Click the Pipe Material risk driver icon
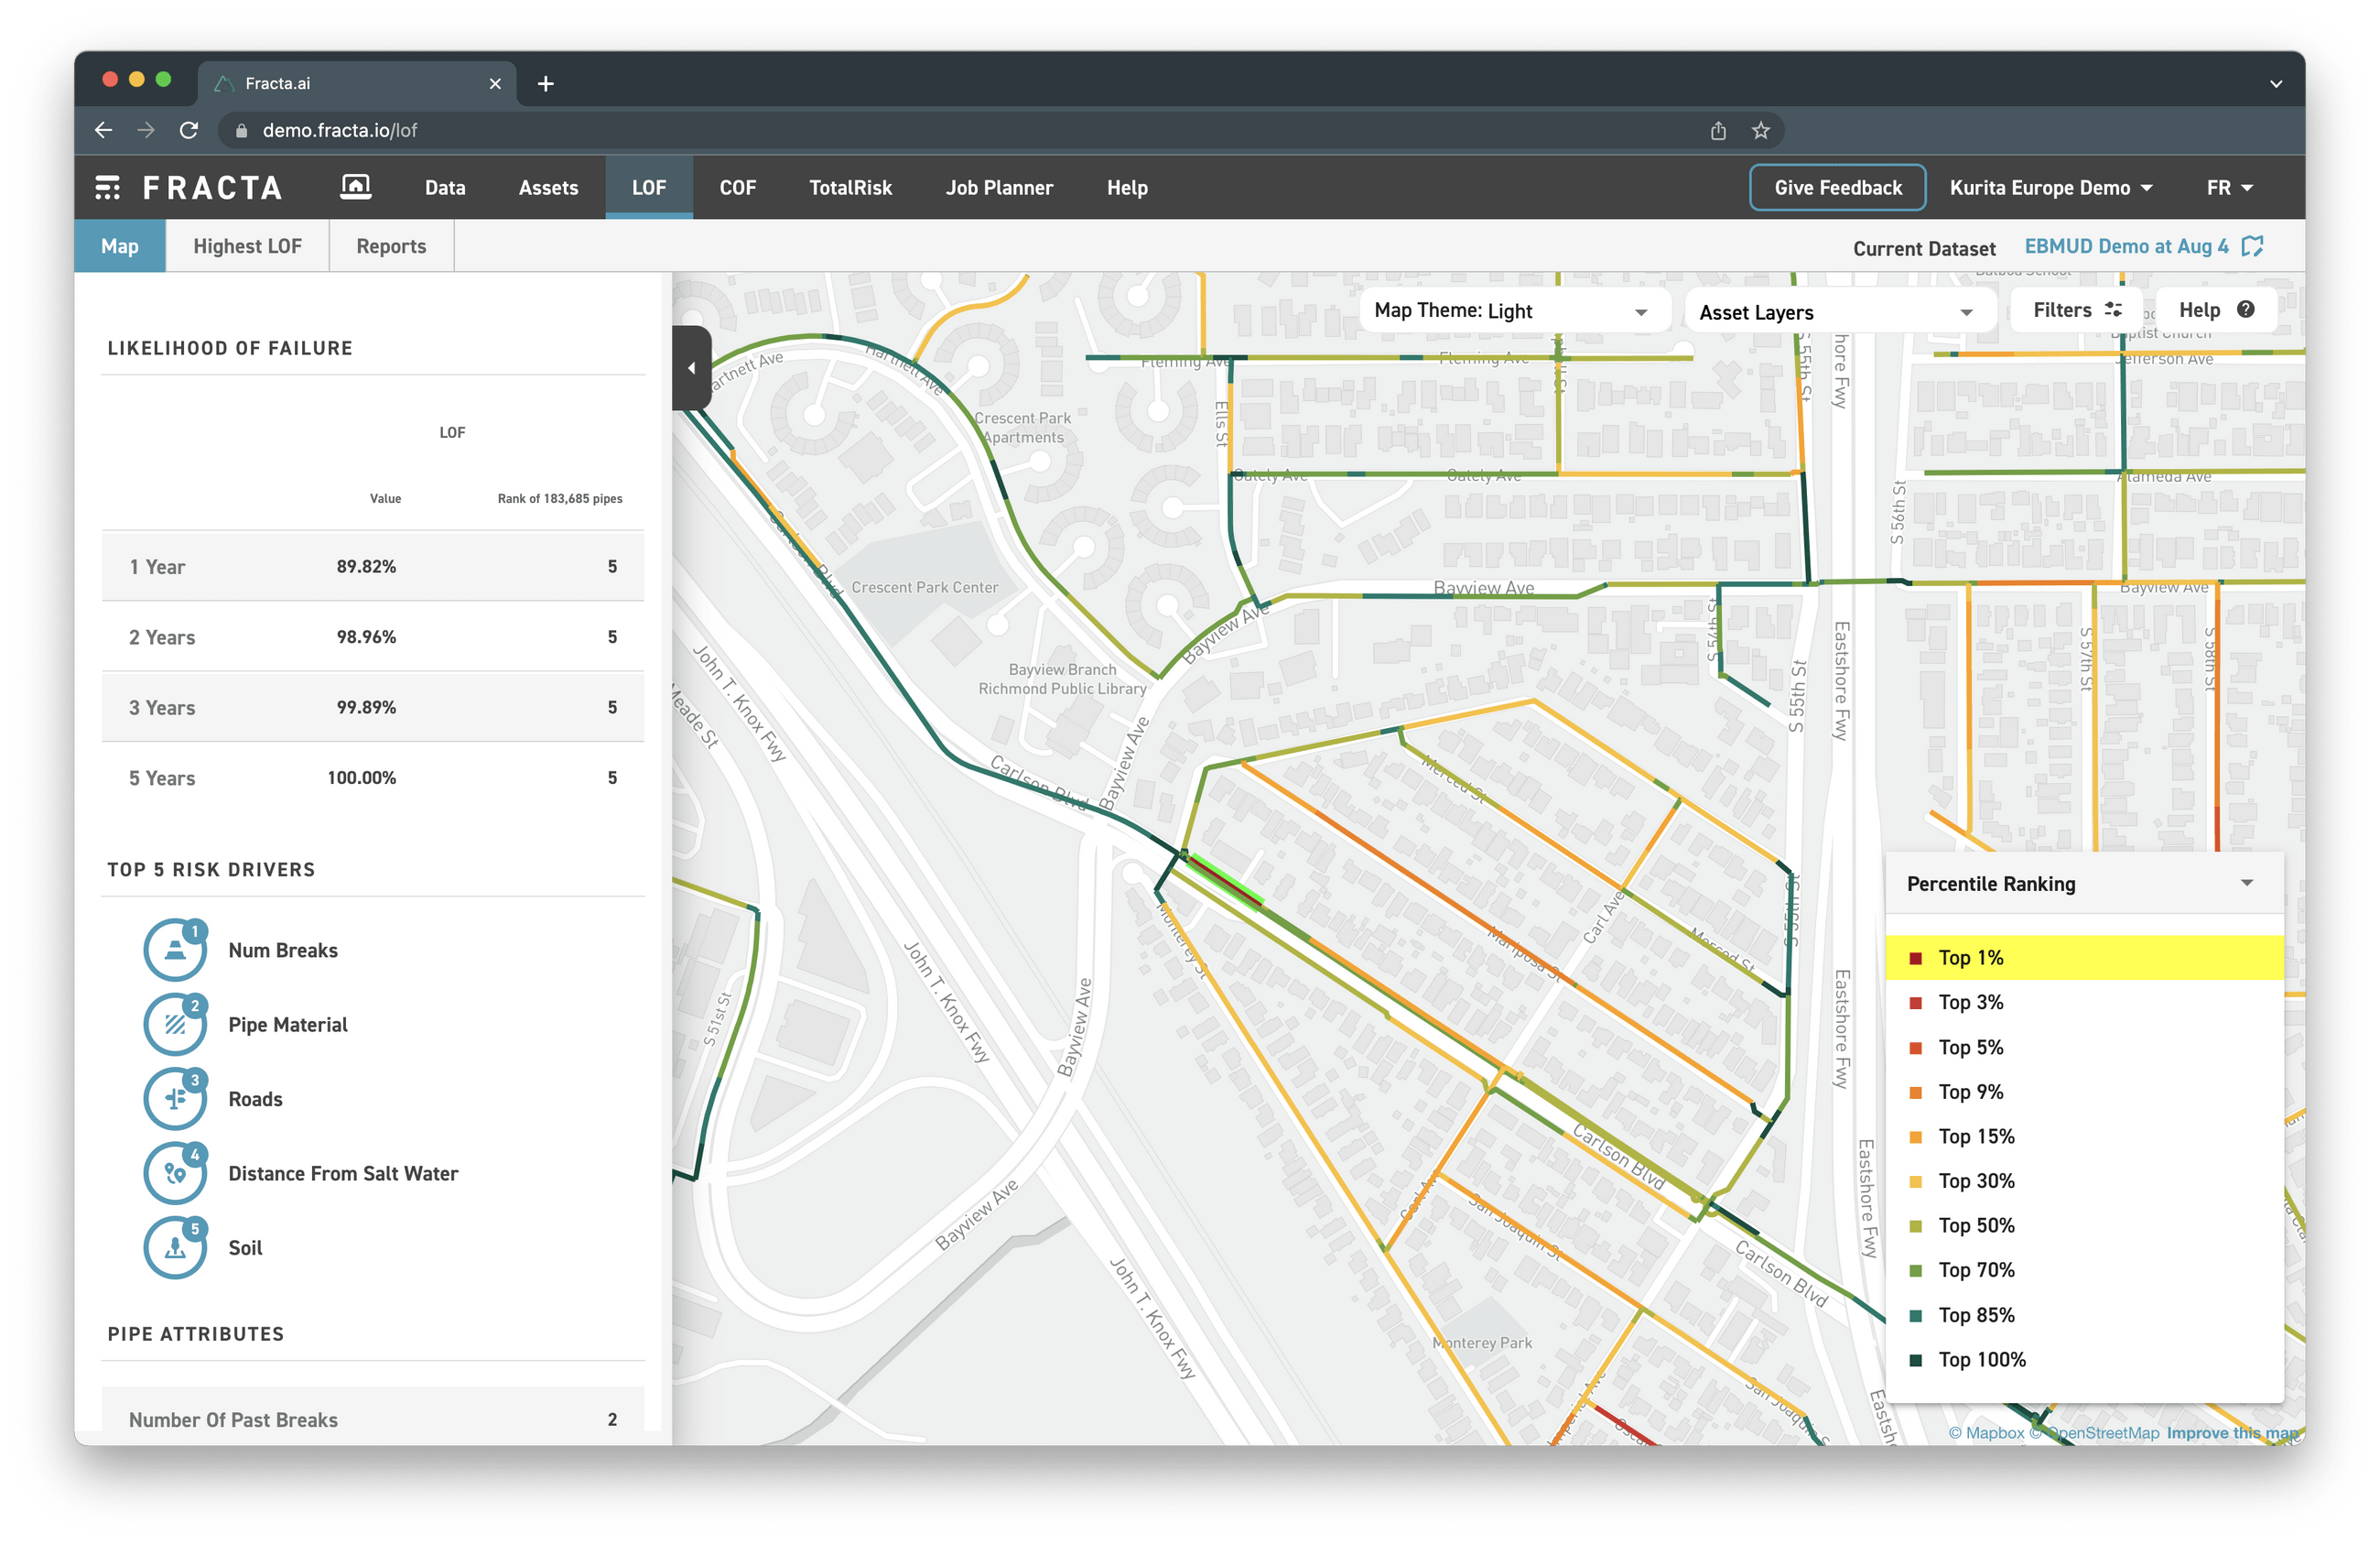 click(x=175, y=1024)
